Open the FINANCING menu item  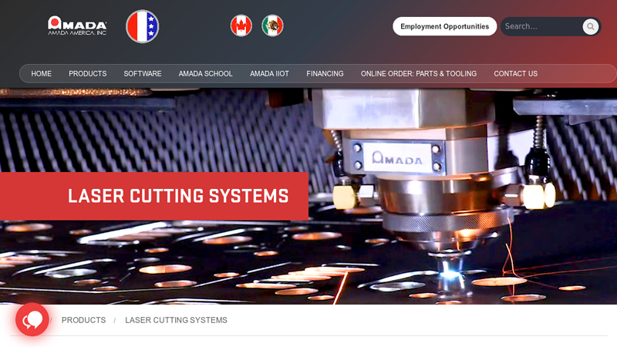pyautogui.click(x=325, y=73)
